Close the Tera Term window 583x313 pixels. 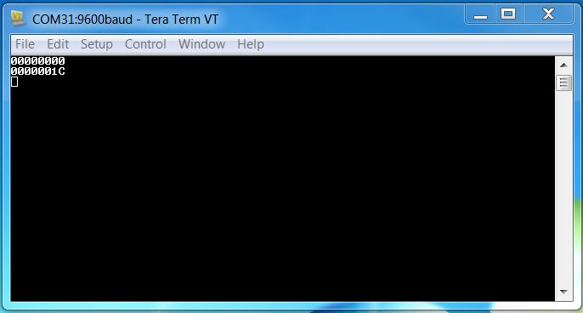coord(548,14)
